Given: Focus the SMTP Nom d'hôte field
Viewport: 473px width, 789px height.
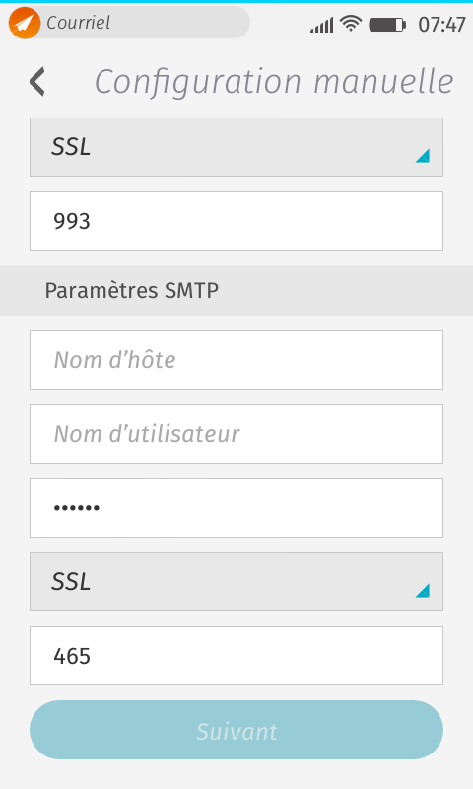Looking at the screenshot, I should [236, 360].
